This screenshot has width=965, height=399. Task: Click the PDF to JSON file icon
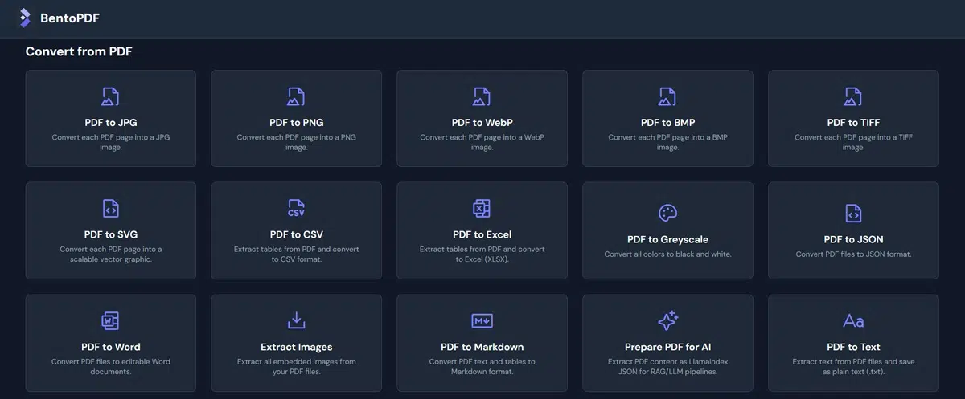[853, 213]
